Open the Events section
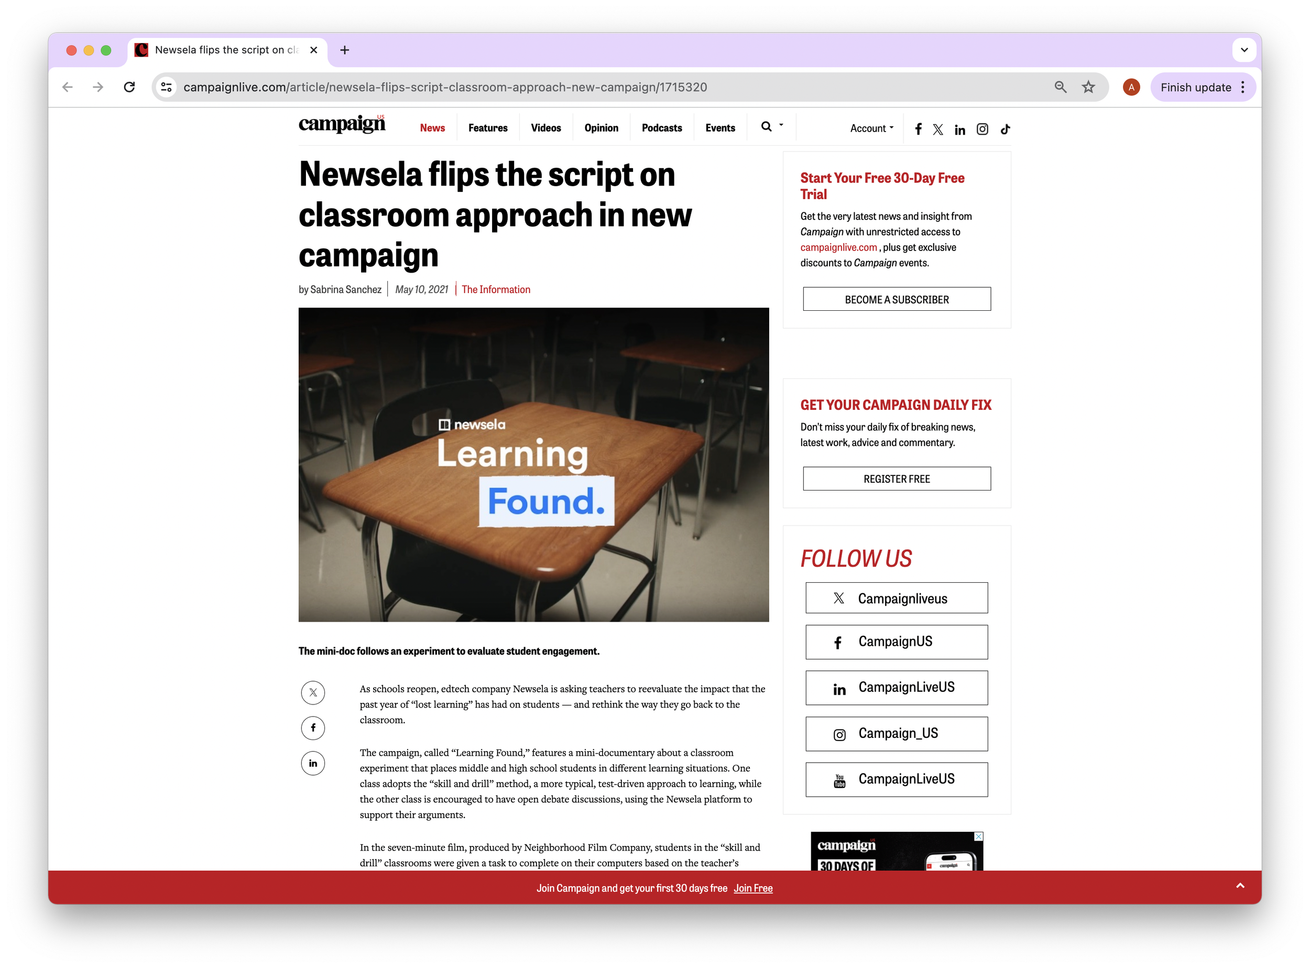This screenshot has width=1310, height=968. [719, 128]
